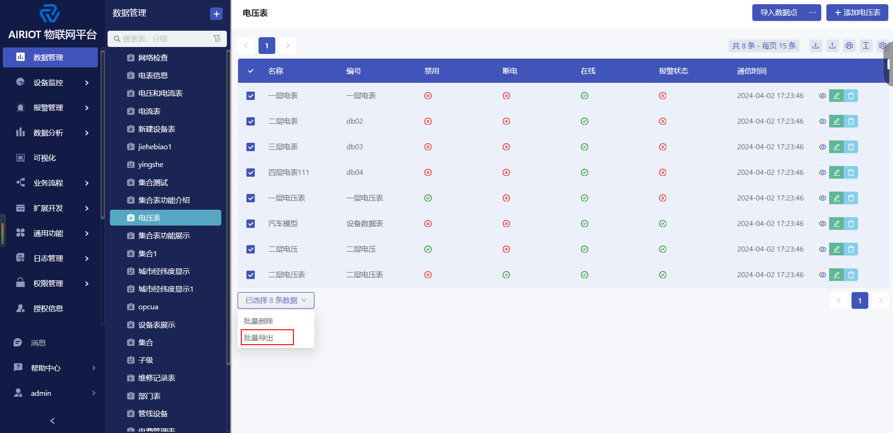
Task: Click page 1 button above the table
Action: (267, 46)
